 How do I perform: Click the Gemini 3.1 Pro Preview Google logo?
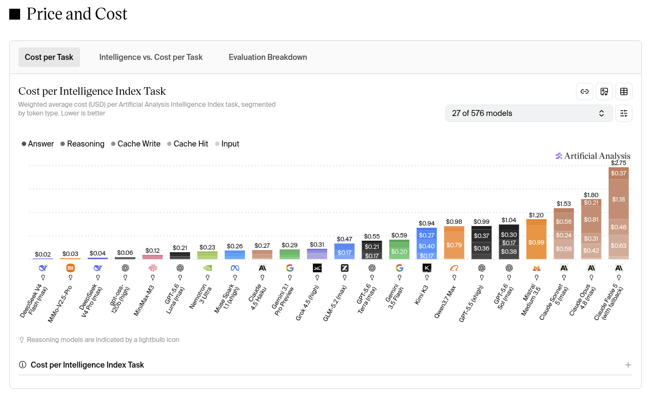pos(290,268)
